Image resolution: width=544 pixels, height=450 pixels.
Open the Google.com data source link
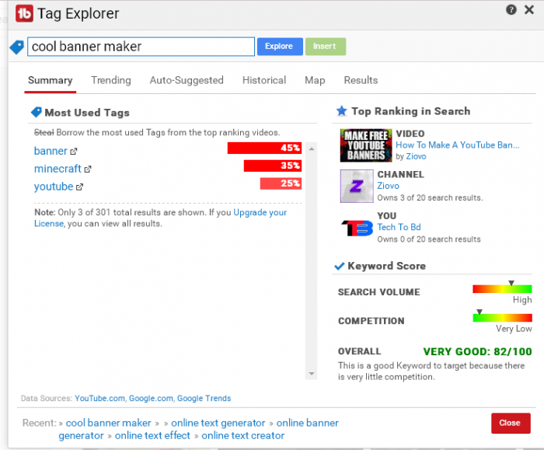click(151, 398)
